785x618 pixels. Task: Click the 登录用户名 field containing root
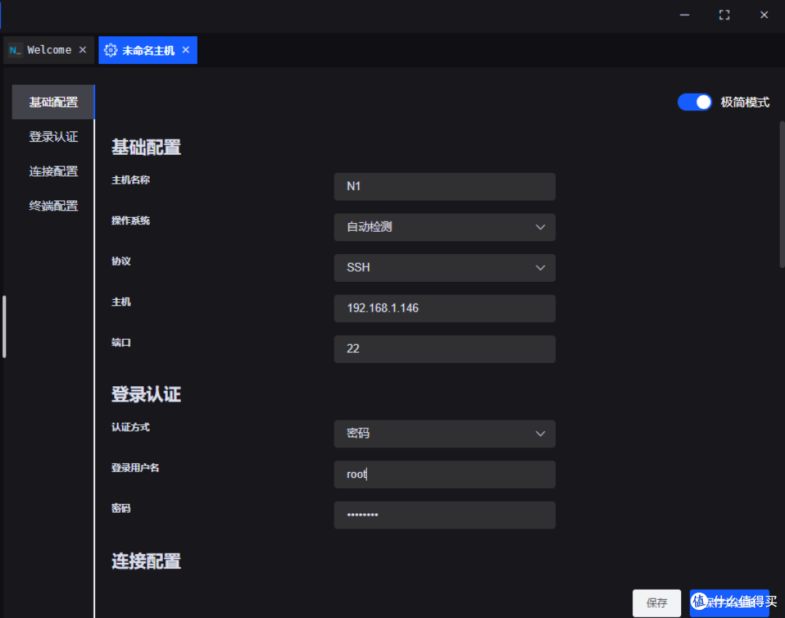[445, 474]
